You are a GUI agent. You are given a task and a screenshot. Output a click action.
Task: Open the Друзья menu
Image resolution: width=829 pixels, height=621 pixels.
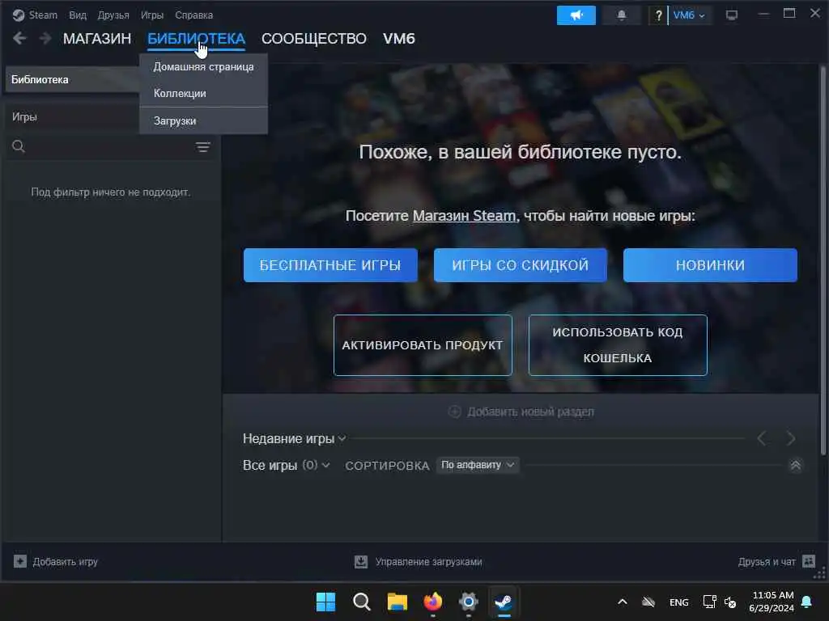(113, 15)
